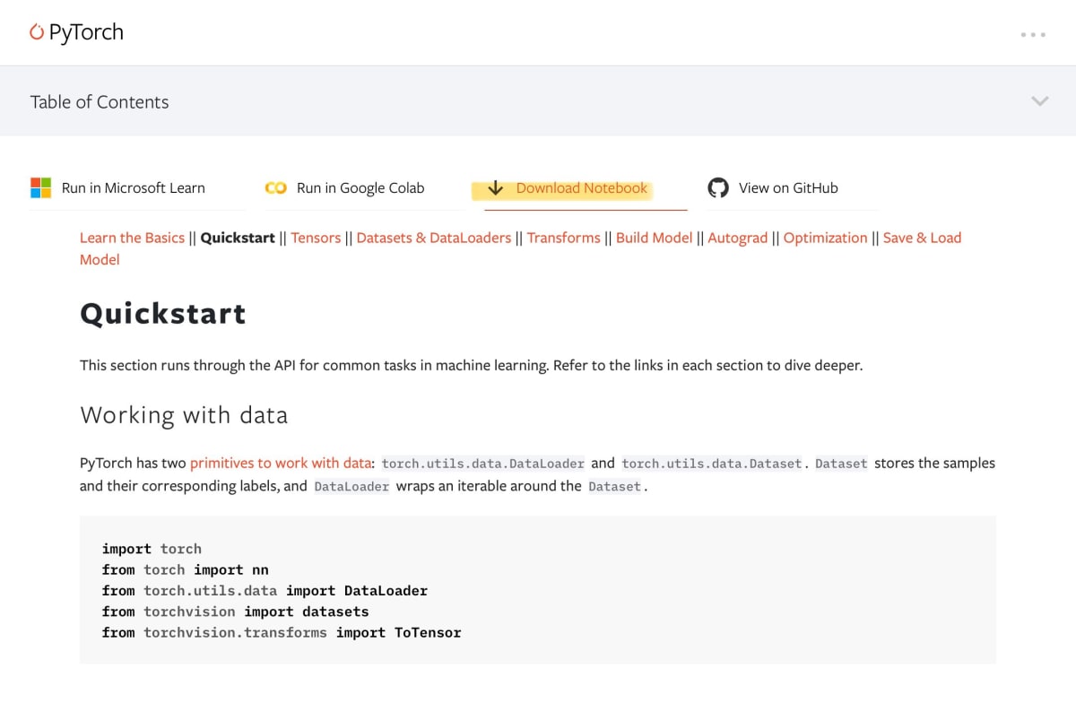Open the Datasets & DataLoaders tutorial
The height and width of the screenshot is (703, 1076).
tap(433, 238)
